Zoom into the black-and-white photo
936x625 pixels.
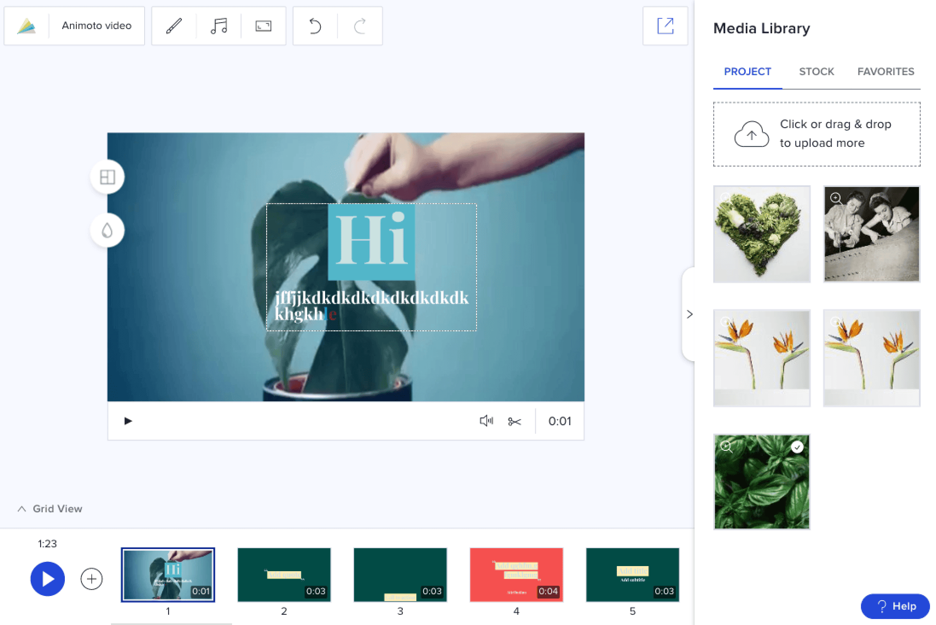(836, 198)
